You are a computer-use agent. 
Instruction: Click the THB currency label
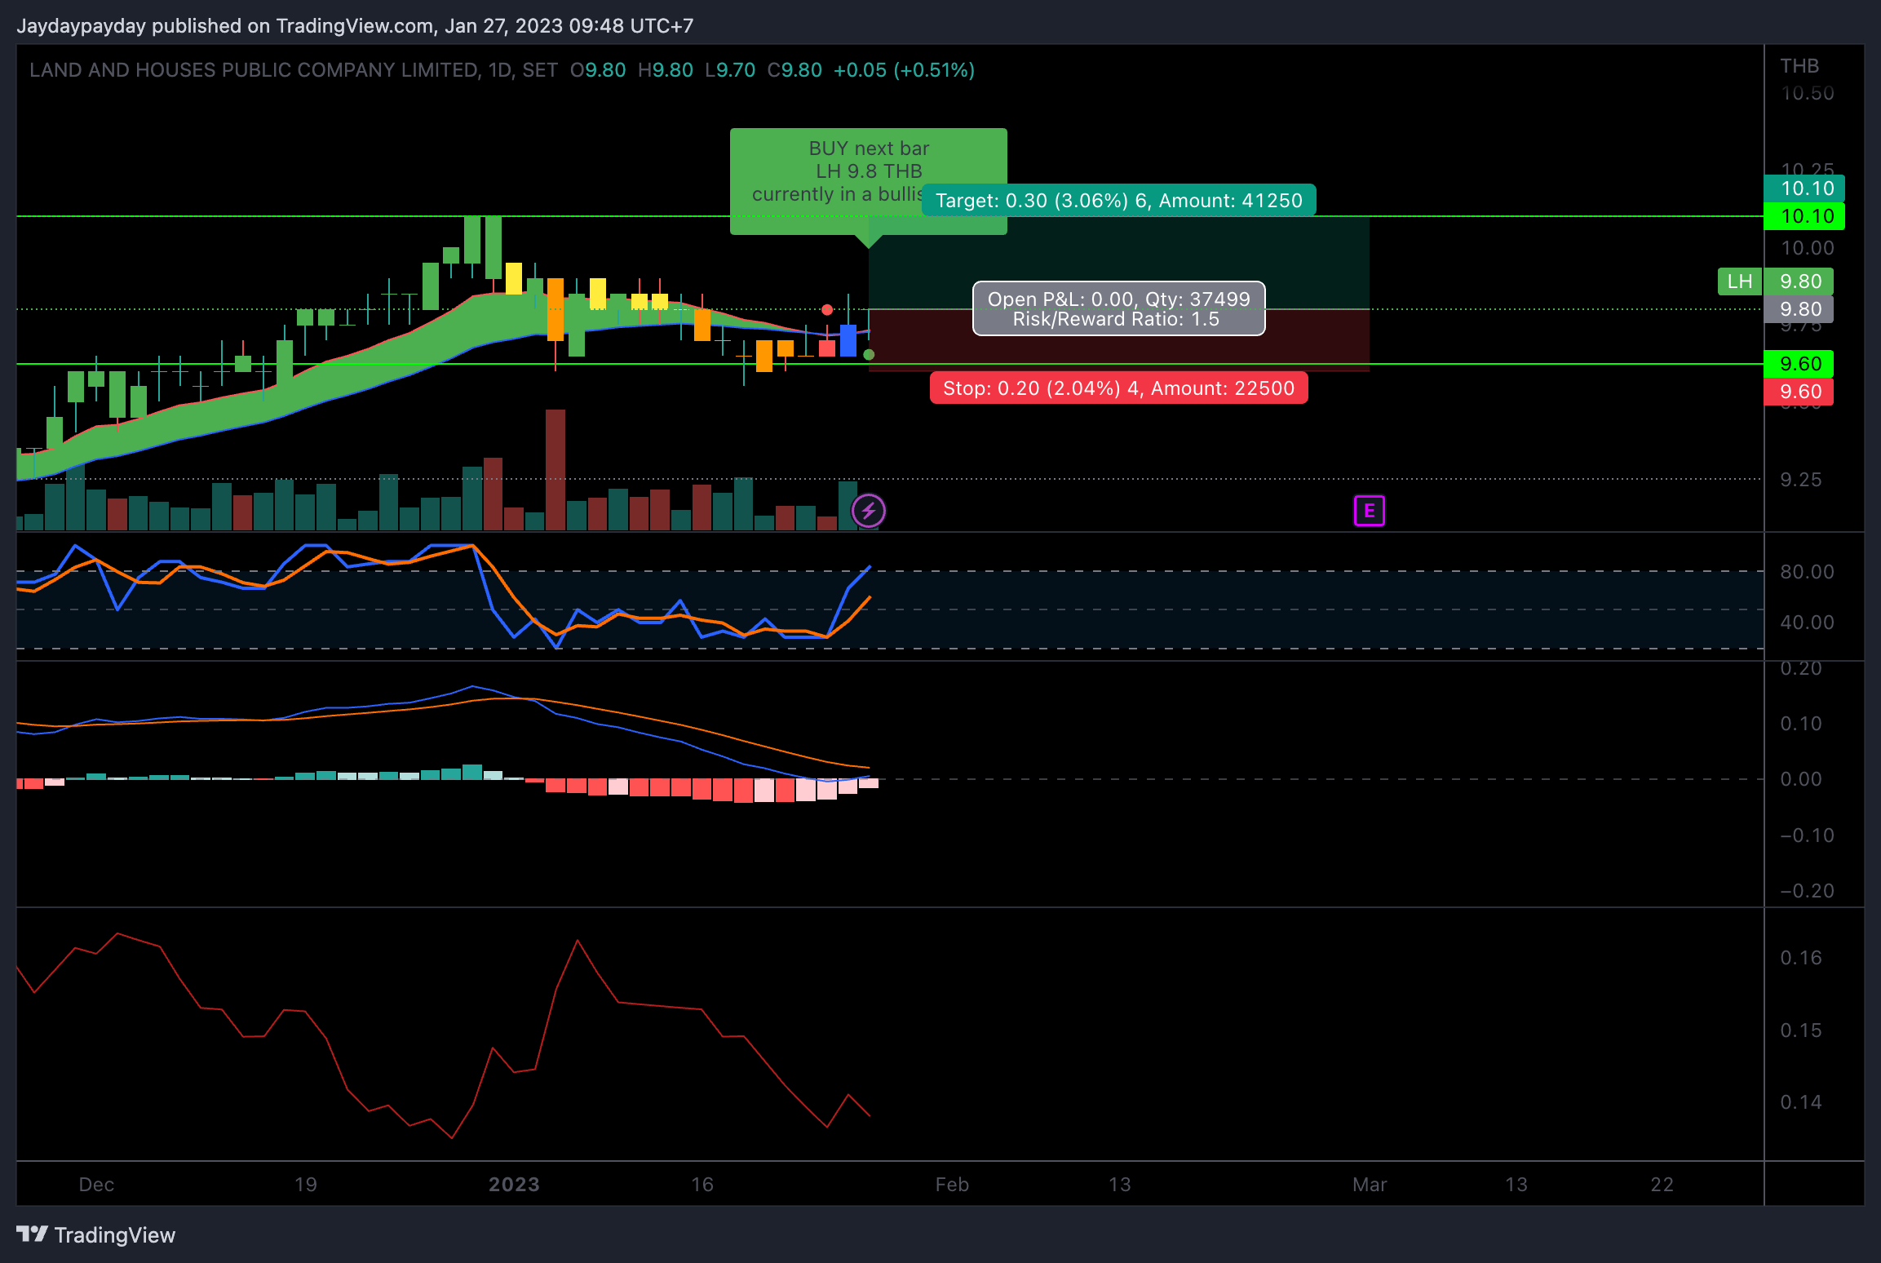1799,66
